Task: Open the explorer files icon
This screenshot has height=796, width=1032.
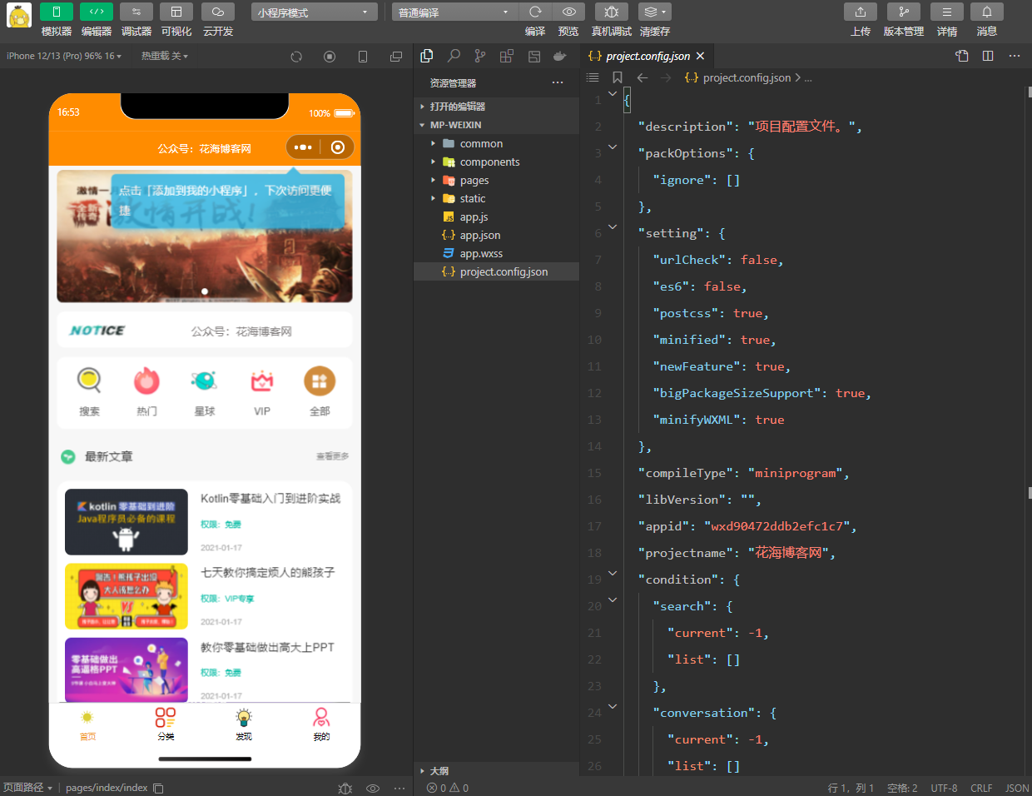Action: [x=427, y=56]
